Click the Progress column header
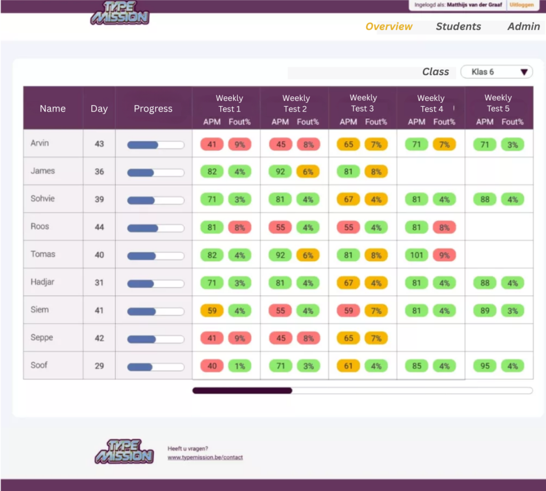546x491 pixels. 153,109
